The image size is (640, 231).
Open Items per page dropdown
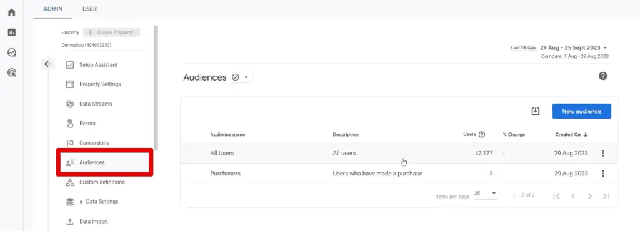tap(485, 194)
